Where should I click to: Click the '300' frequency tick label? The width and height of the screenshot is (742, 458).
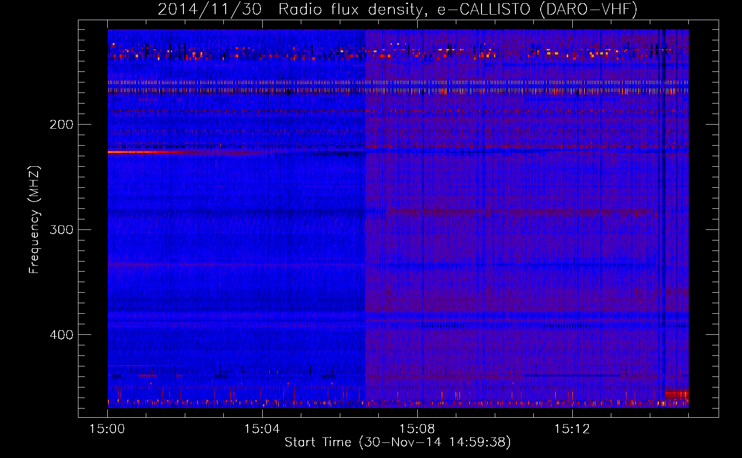click(x=61, y=229)
